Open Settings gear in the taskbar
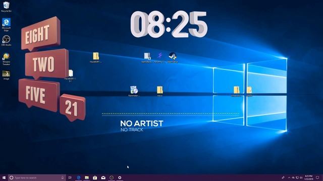 point(120,177)
